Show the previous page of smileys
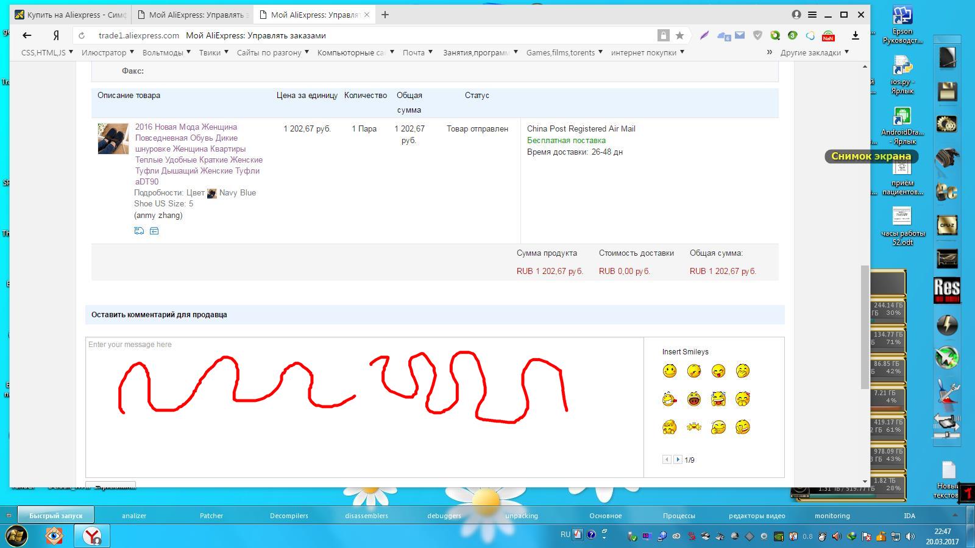Screen dimensions: 975x548 click(x=667, y=460)
